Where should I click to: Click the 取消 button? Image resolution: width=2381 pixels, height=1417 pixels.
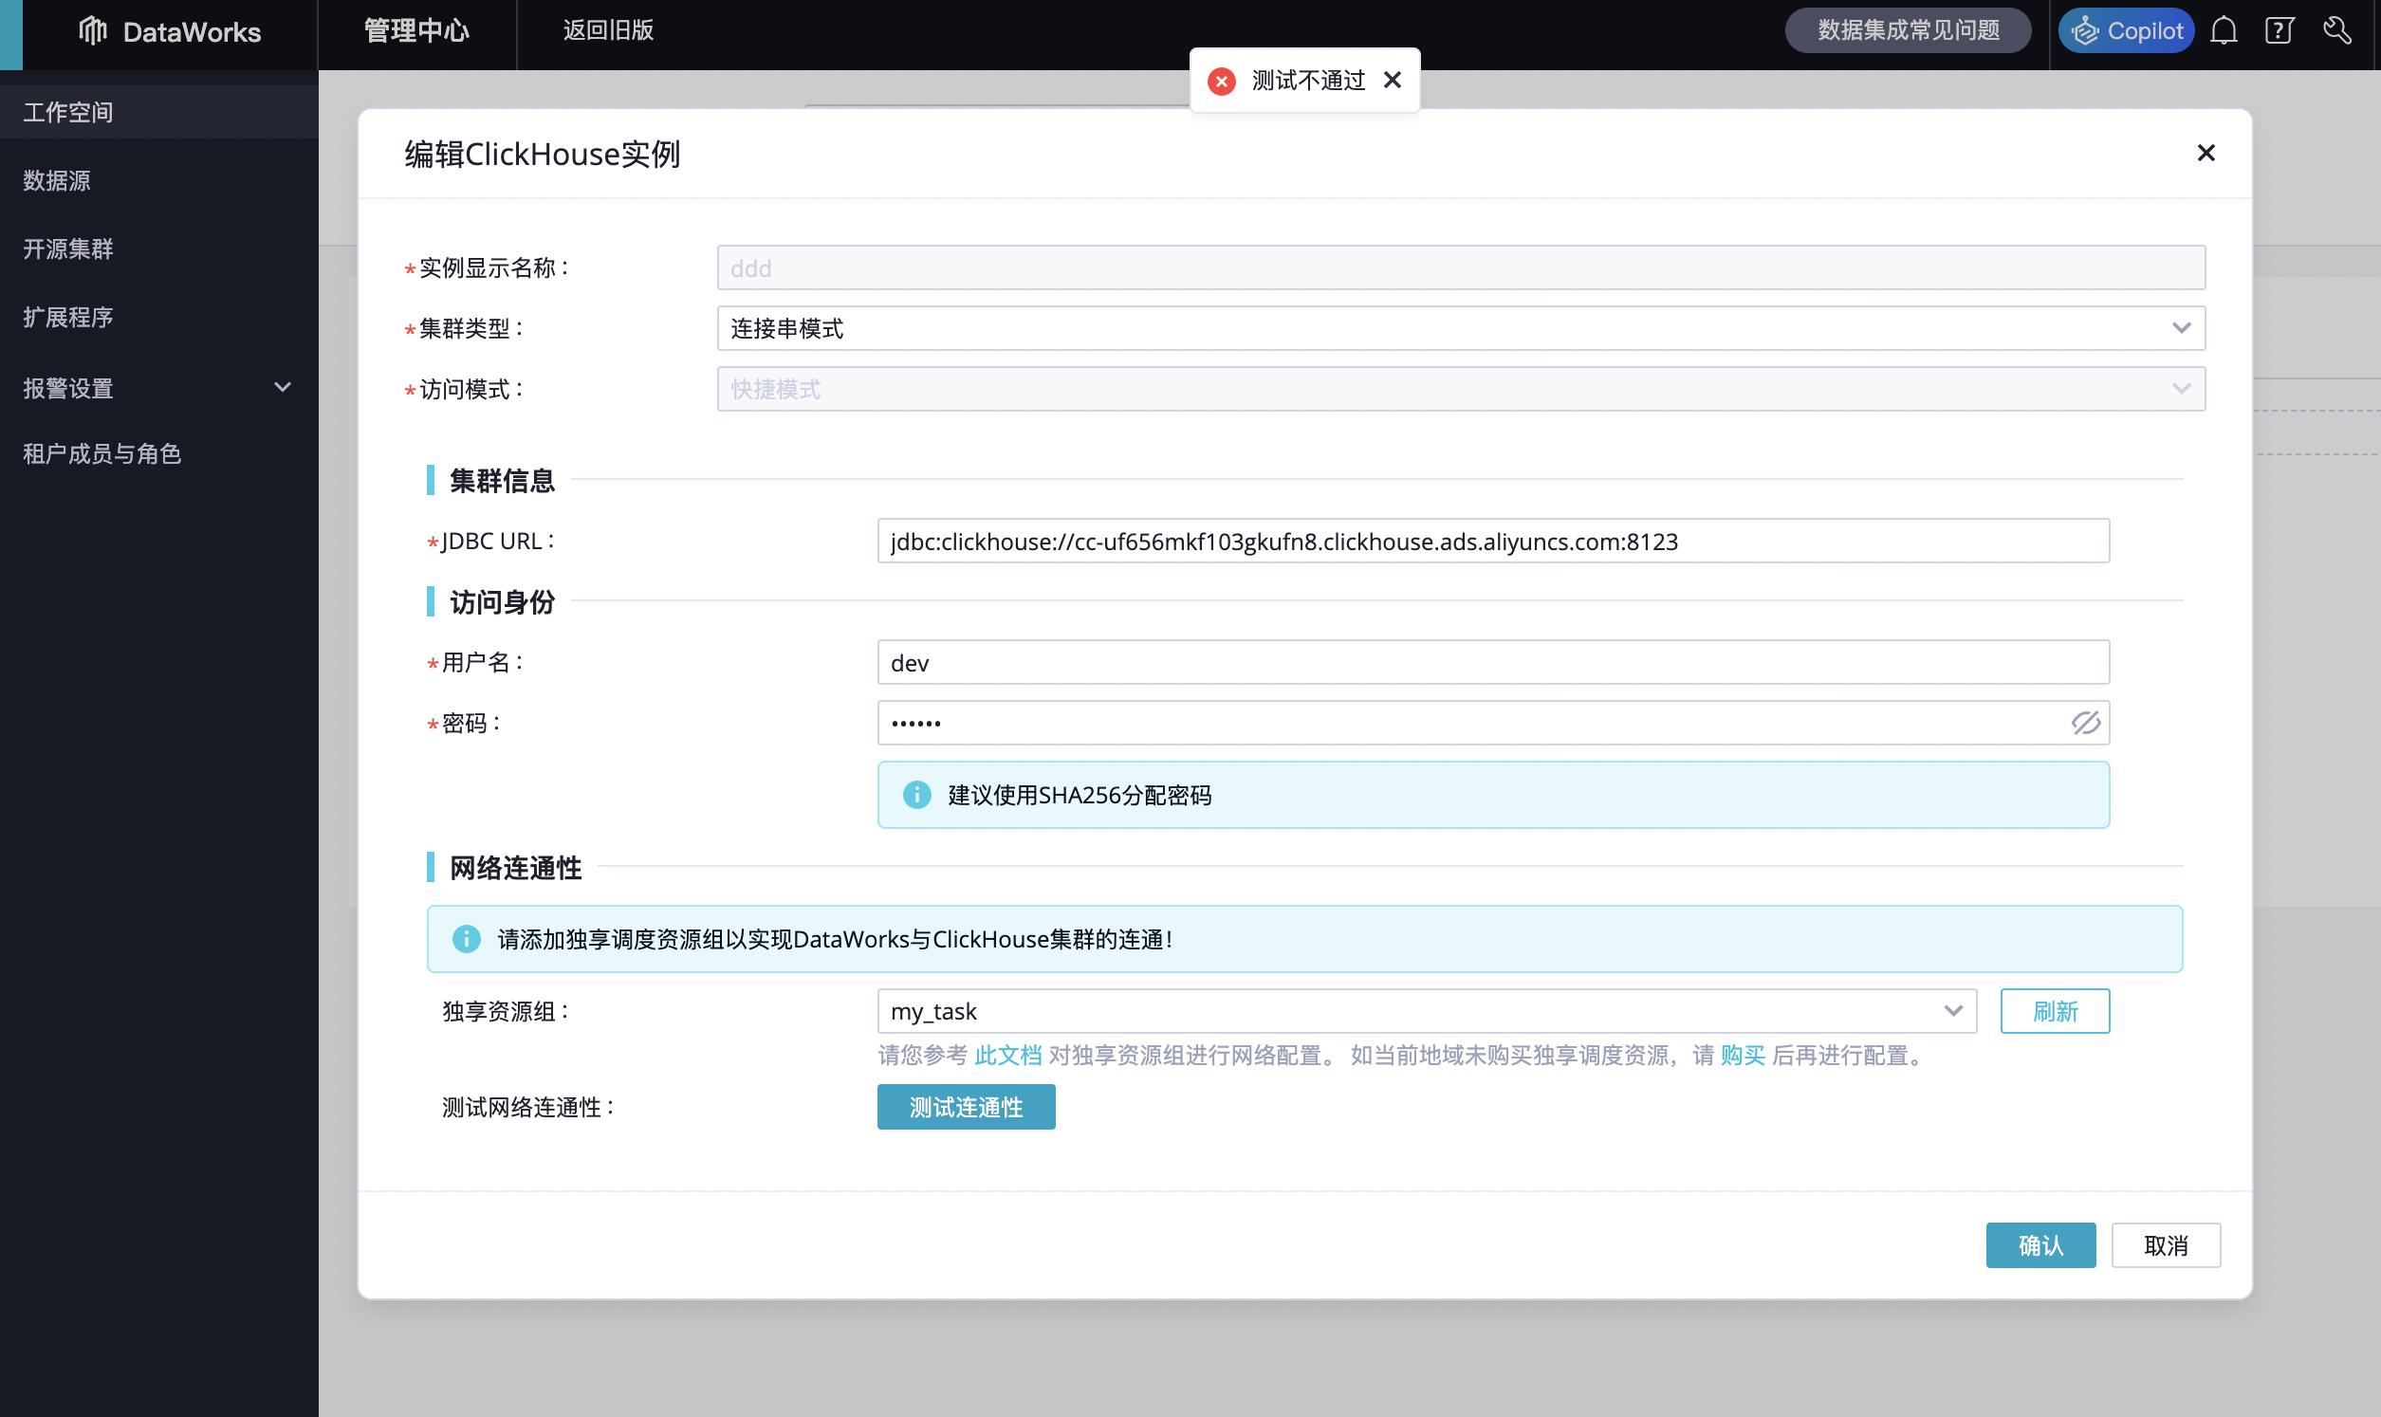click(x=2166, y=1245)
